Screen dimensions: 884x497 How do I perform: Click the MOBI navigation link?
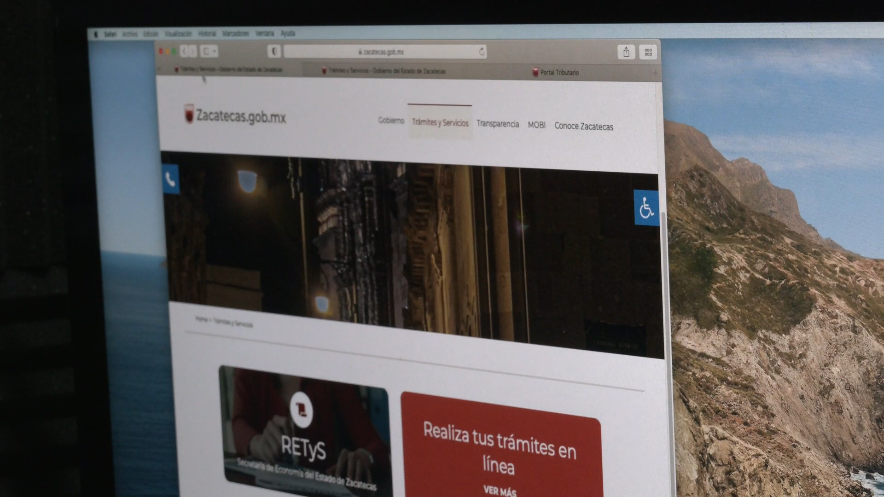tap(536, 125)
